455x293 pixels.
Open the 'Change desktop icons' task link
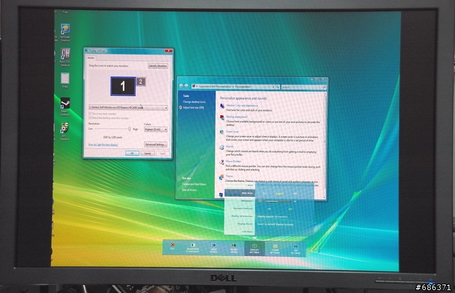[x=194, y=102]
